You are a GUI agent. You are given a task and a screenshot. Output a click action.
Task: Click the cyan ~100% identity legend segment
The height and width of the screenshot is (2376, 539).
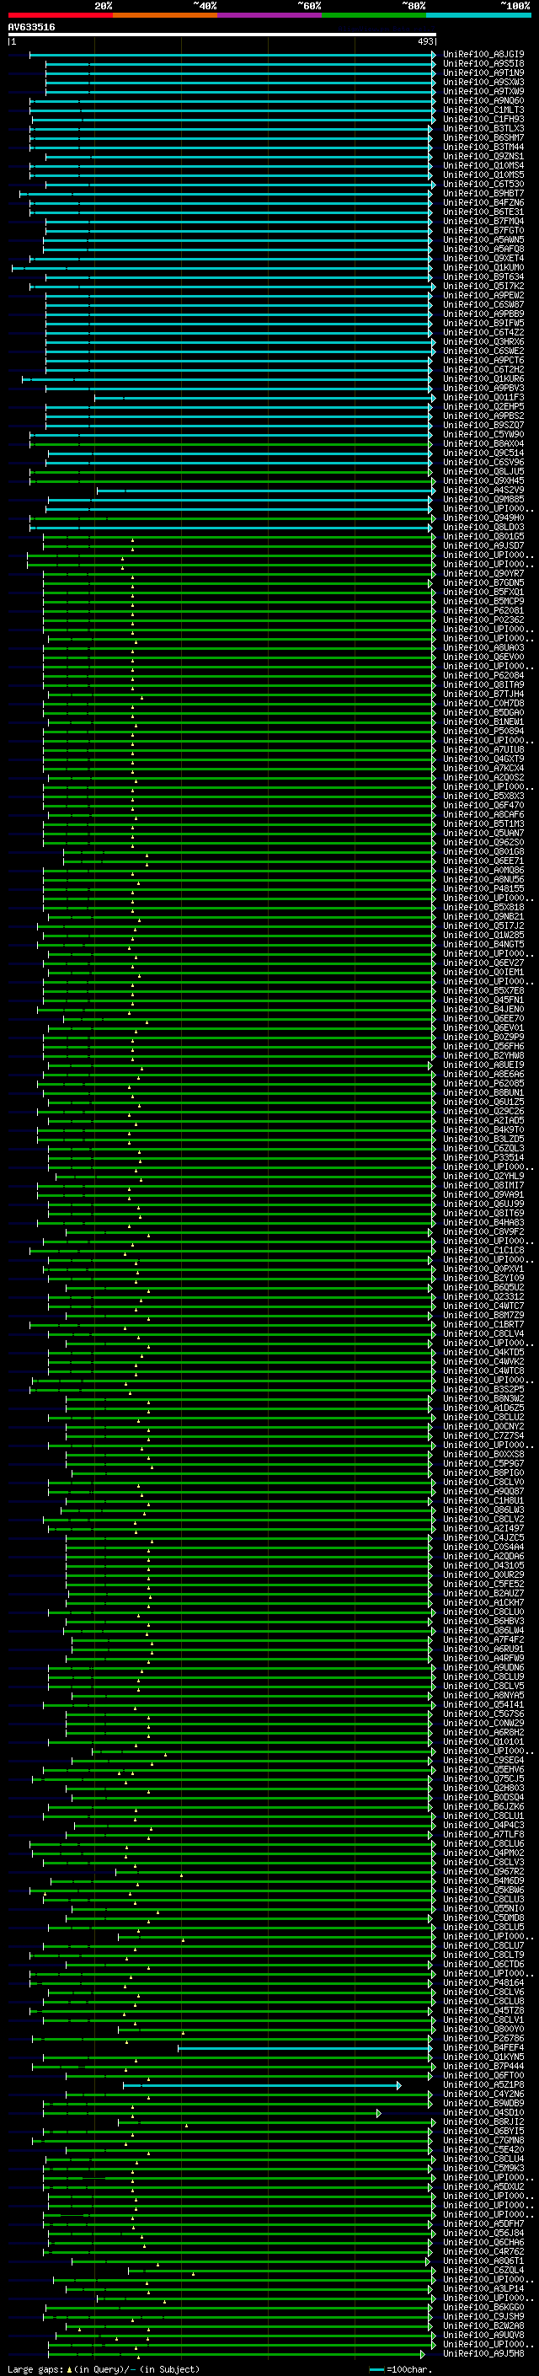coord(478,16)
